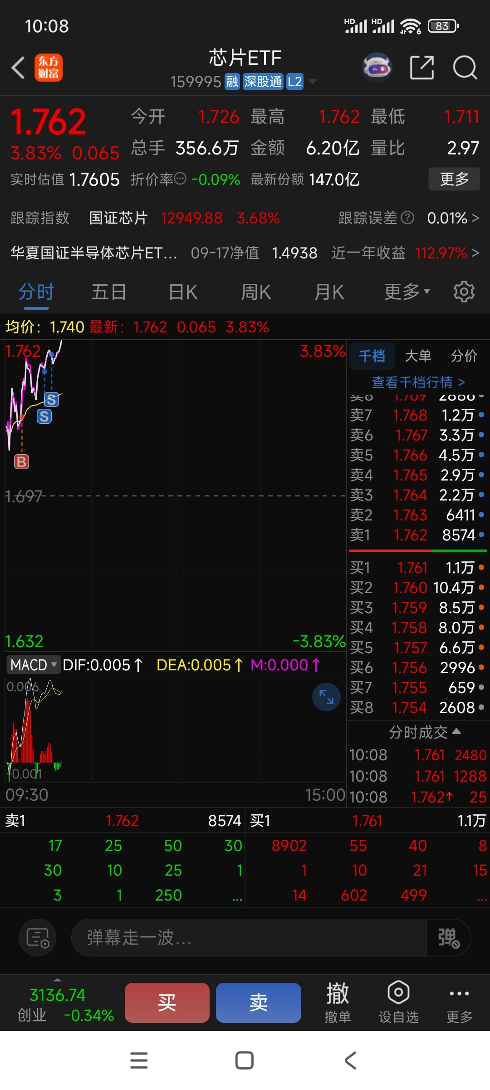The width and height of the screenshot is (490, 1090).
Task: Tap the 深股通 badge
Action: coord(263,82)
